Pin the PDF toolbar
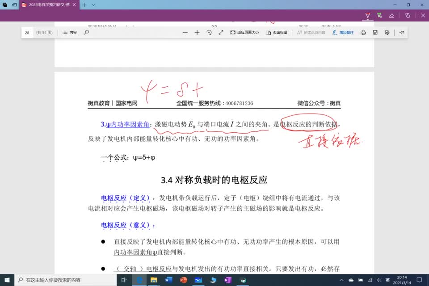 click(x=402, y=33)
